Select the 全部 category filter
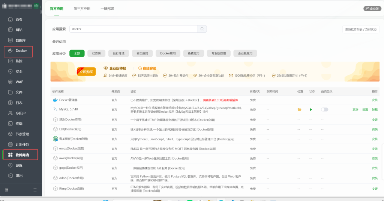384x201 pixels. tap(77, 53)
